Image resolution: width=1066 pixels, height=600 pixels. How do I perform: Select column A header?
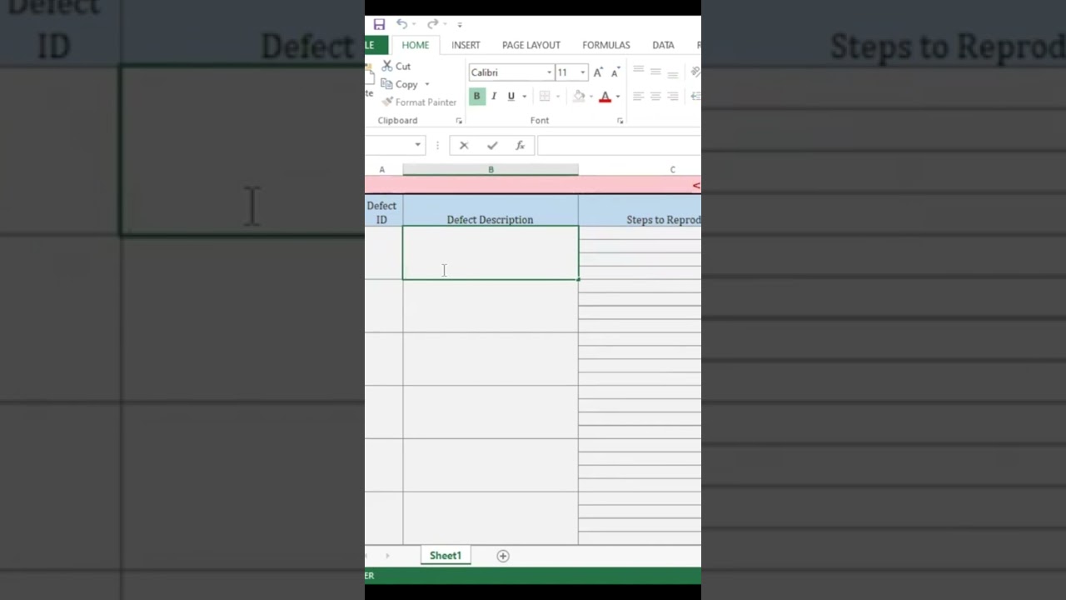383,169
